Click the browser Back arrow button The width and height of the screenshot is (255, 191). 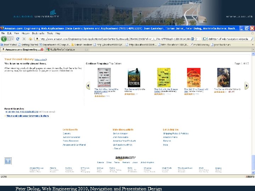(x=4, y=39)
